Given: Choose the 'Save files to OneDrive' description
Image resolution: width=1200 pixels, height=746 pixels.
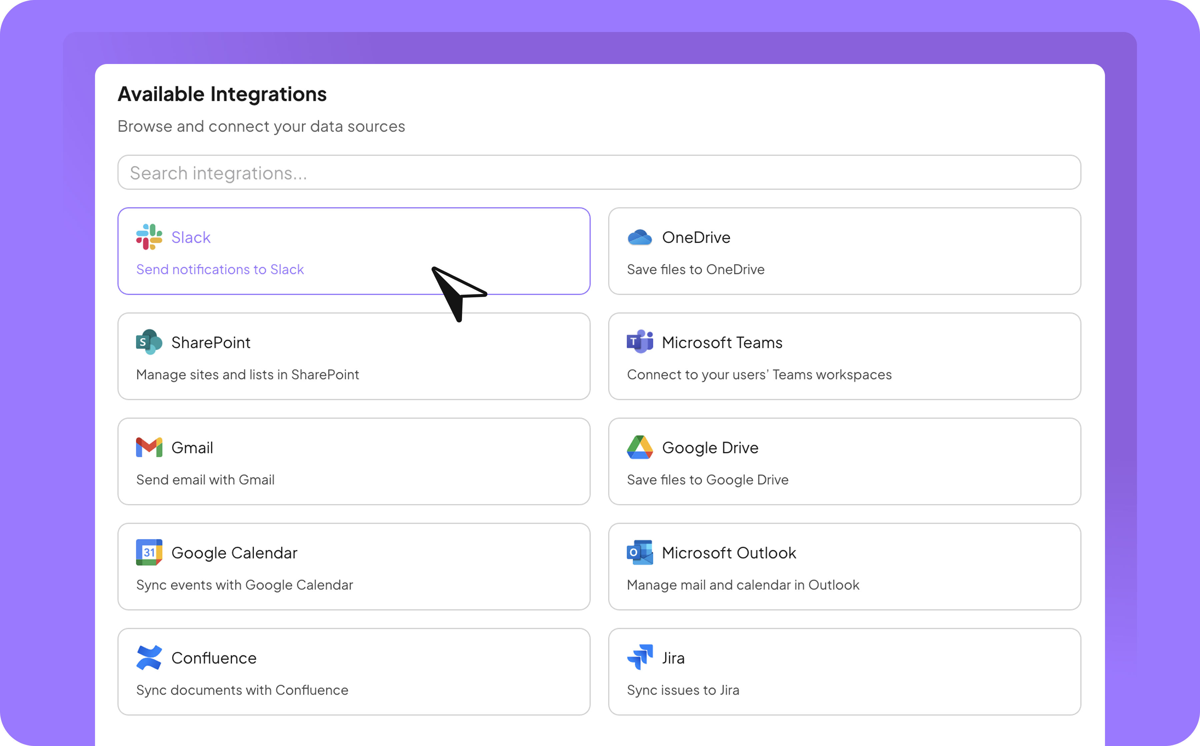Looking at the screenshot, I should tap(695, 269).
